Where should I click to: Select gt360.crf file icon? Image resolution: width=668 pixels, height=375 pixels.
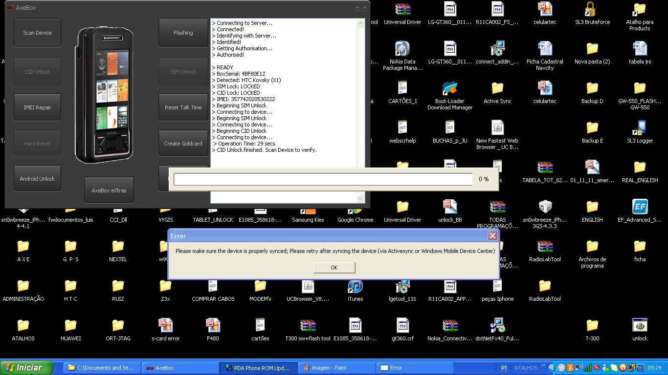[402, 326]
